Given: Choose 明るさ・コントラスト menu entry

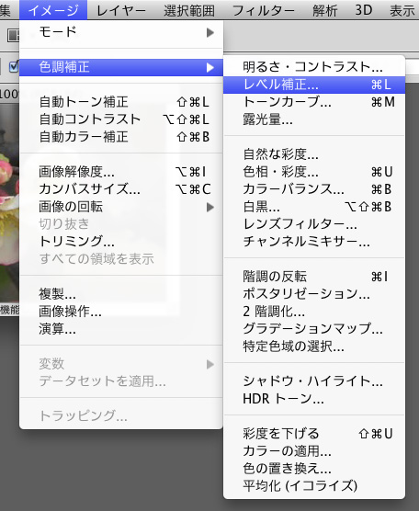Looking at the screenshot, I should coord(314,67).
